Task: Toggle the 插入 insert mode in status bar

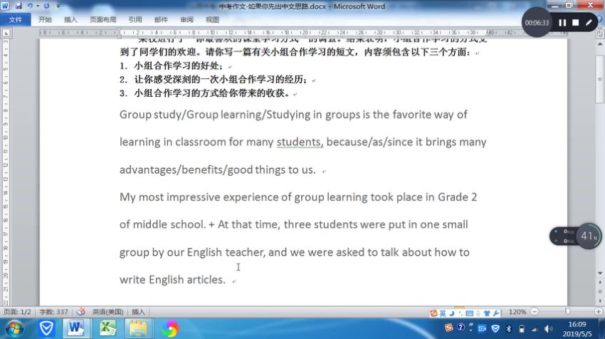Action: click(x=139, y=312)
